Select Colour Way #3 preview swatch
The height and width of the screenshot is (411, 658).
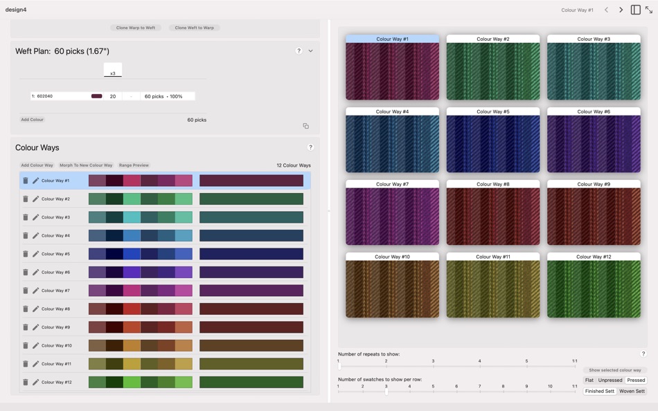point(594,68)
